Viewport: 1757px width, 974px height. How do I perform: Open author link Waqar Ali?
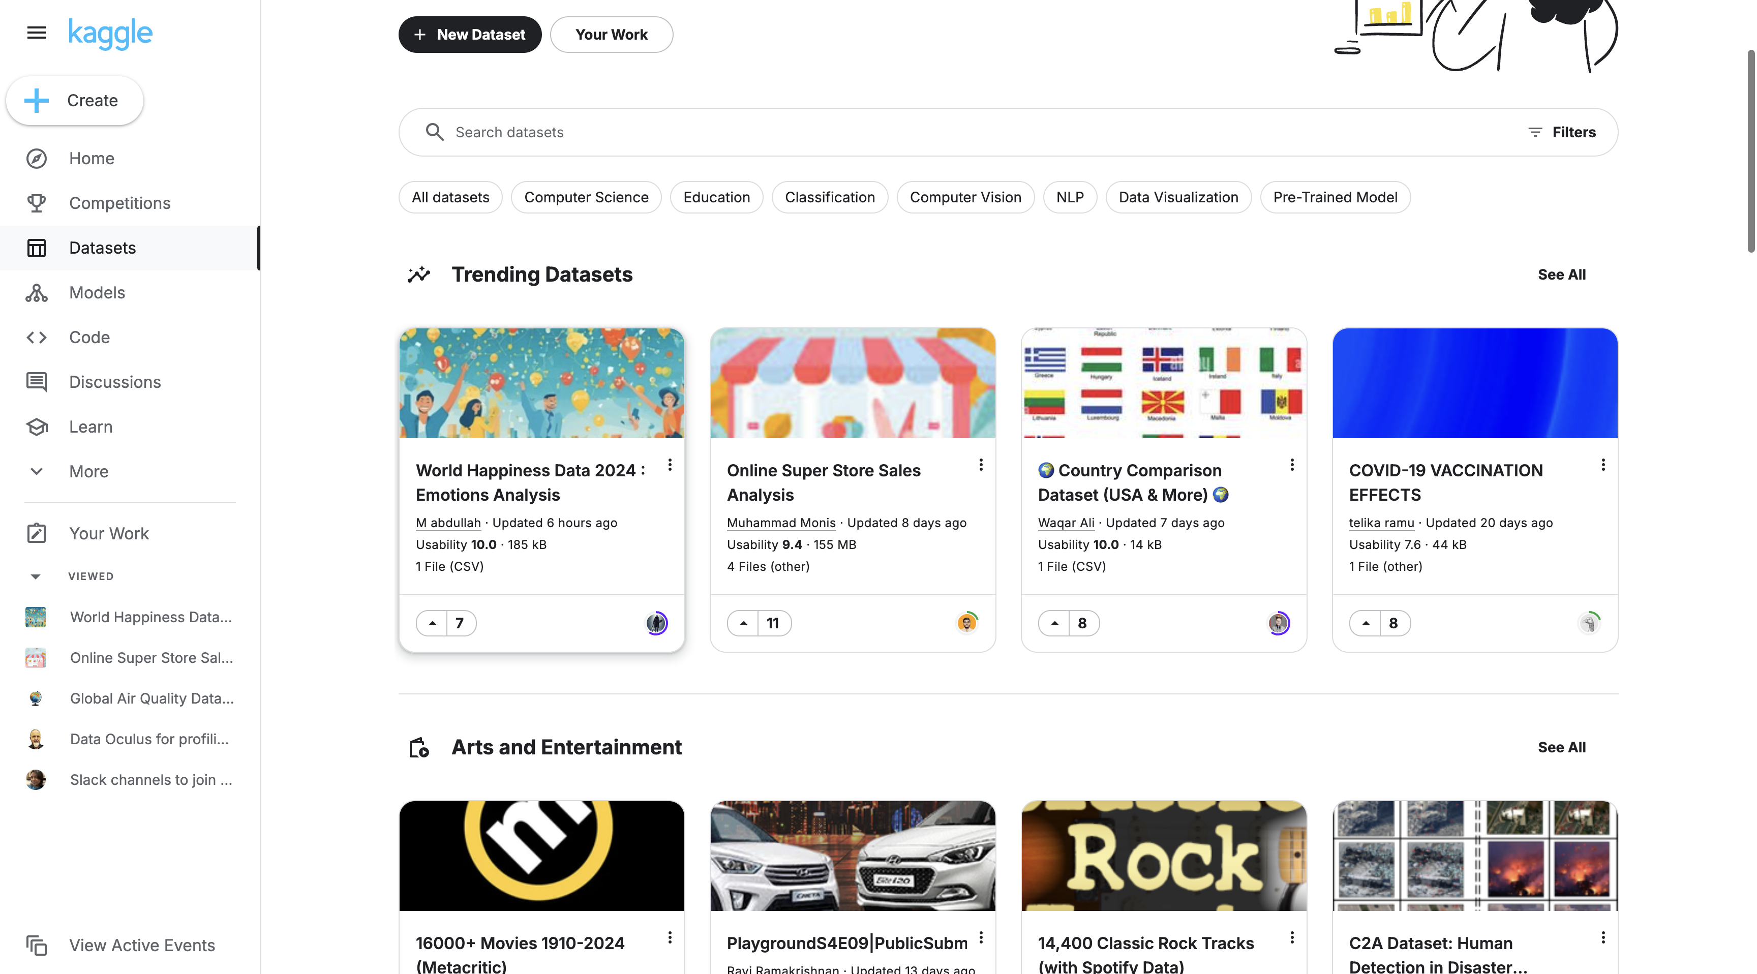pyautogui.click(x=1066, y=523)
